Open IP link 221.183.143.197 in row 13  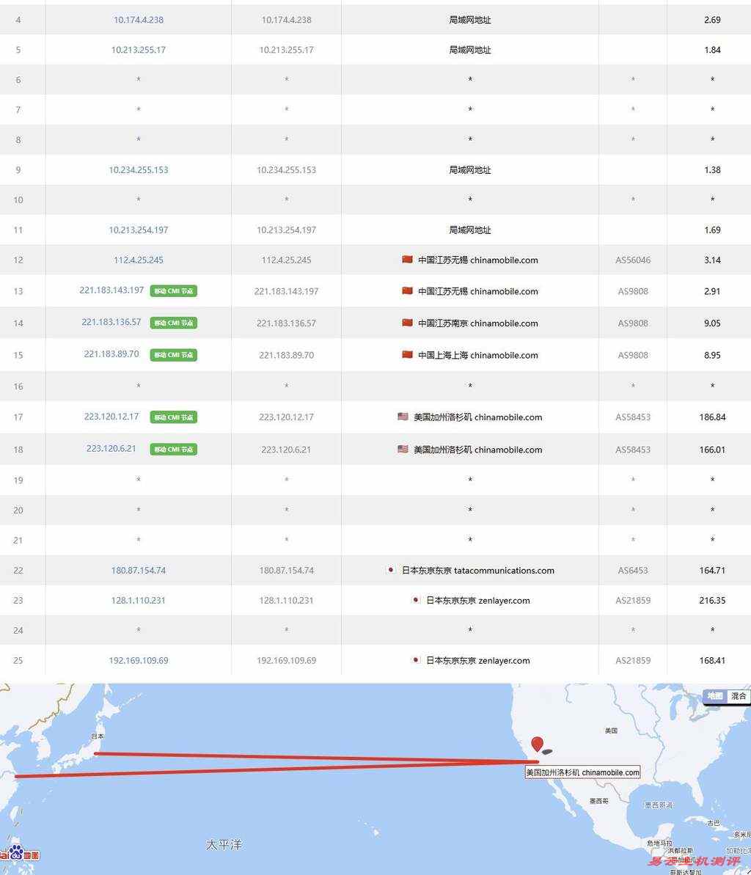coord(111,290)
